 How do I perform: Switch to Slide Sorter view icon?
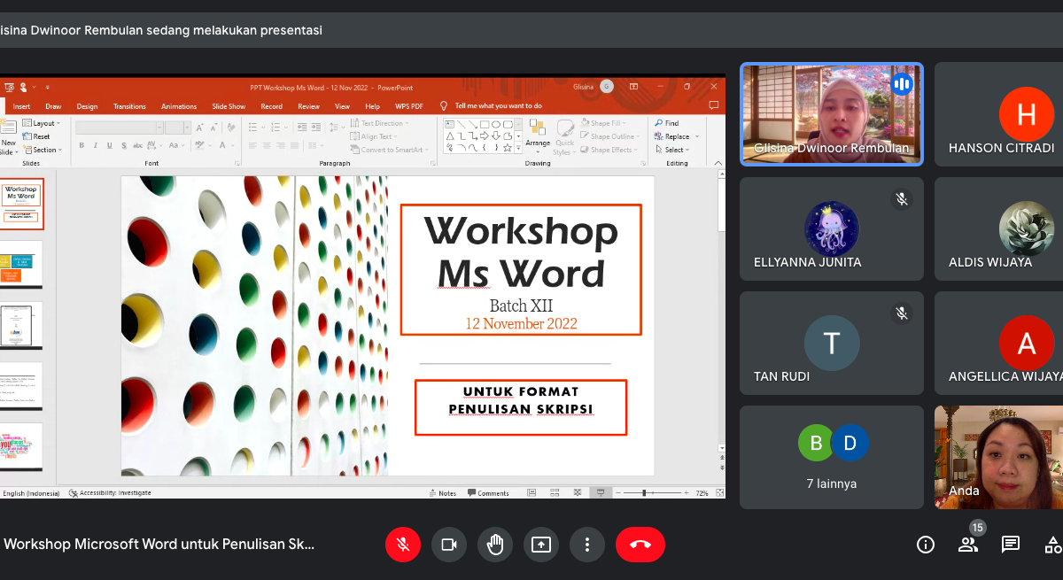pos(555,493)
